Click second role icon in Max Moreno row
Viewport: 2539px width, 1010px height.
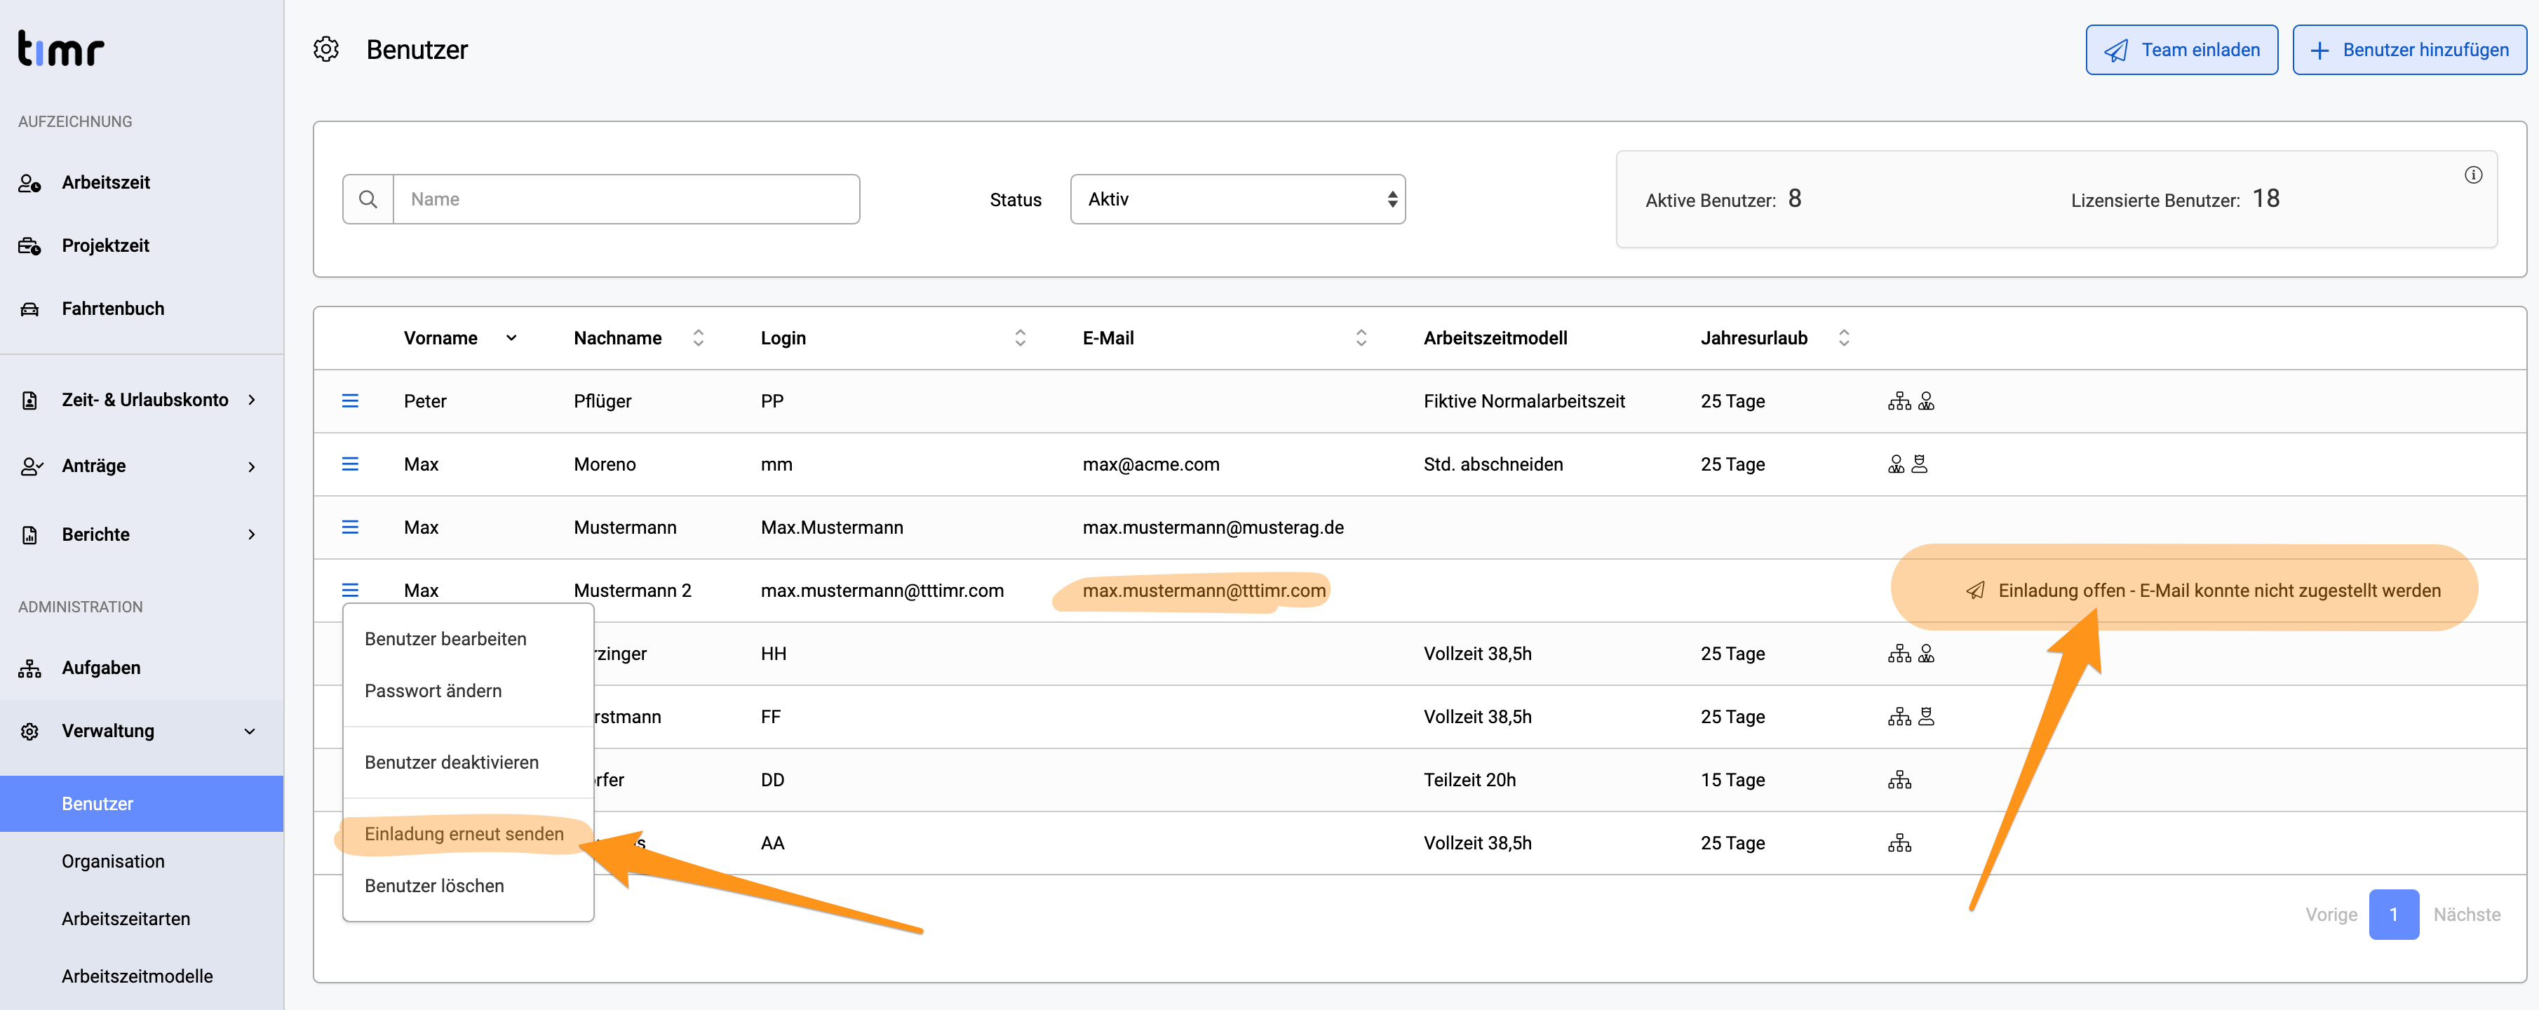(1919, 464)
